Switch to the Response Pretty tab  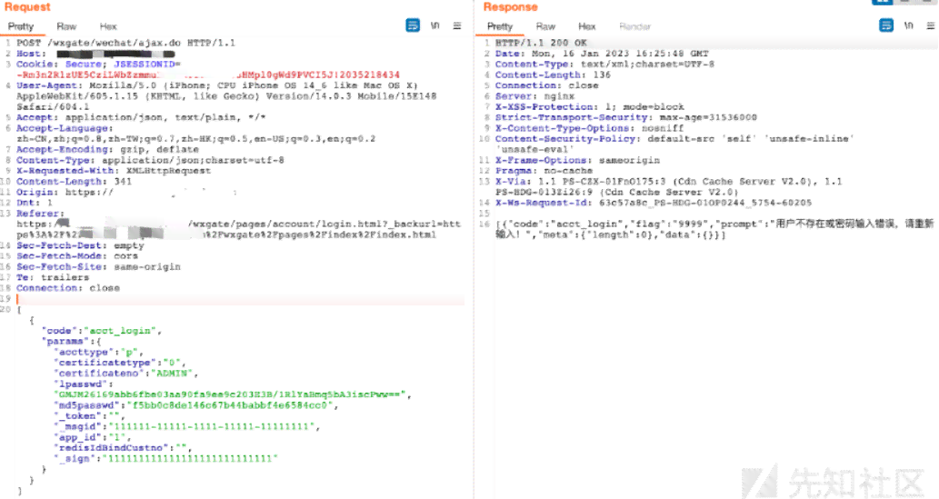tap(500, 26)
